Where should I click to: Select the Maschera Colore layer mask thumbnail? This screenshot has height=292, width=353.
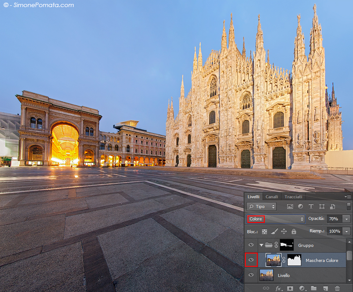(294, 260)
